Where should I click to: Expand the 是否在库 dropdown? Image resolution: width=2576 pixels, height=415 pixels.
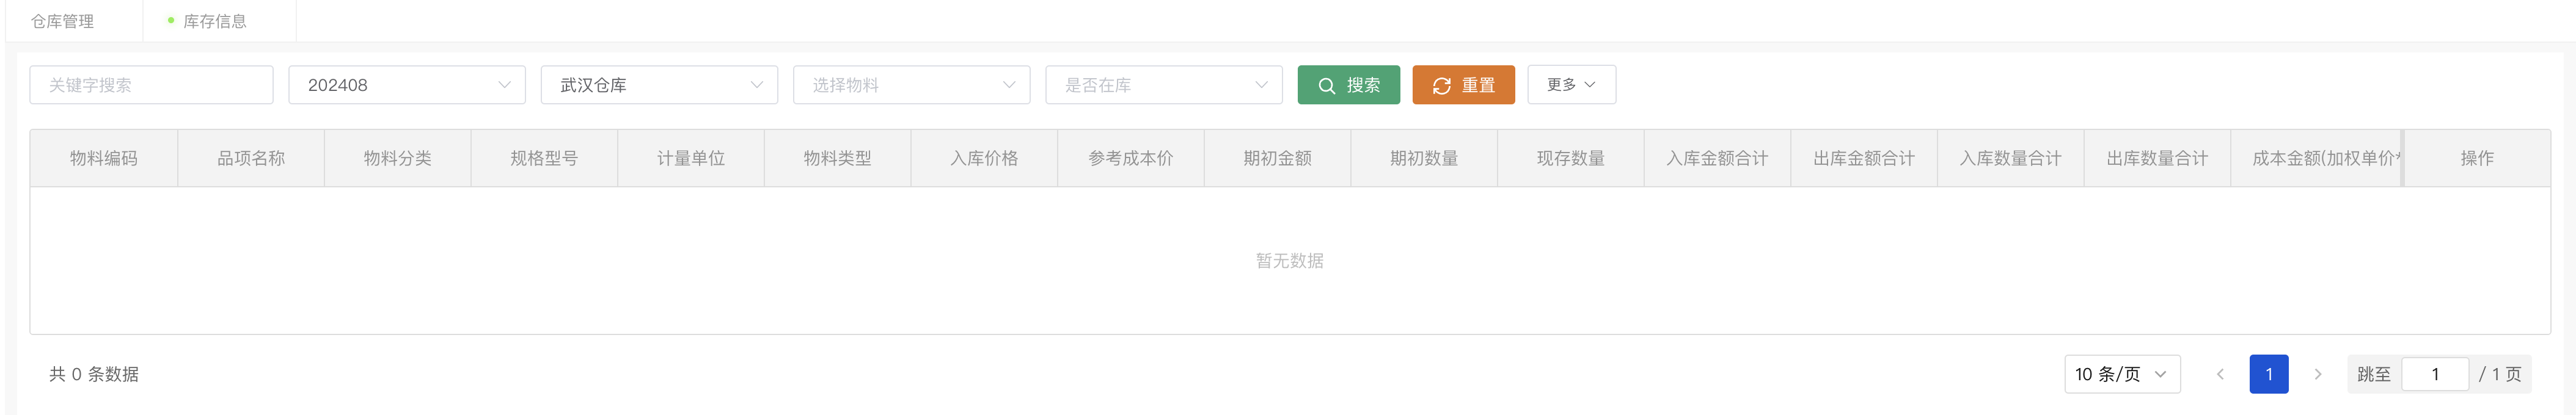point(1163,85)
